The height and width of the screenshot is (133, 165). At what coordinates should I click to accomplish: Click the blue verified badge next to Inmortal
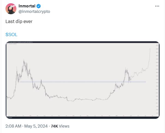[x=38, y=6]
